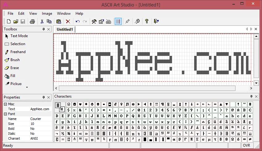The height and width of the screenshot is (151, 262).
Task: Toggle OVR overwrite mode in status bar
Action: pos(247,145)
